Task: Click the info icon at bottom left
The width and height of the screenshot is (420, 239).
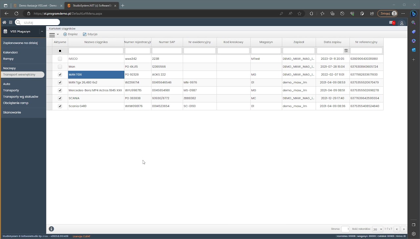Action: (x=52, y=229)
